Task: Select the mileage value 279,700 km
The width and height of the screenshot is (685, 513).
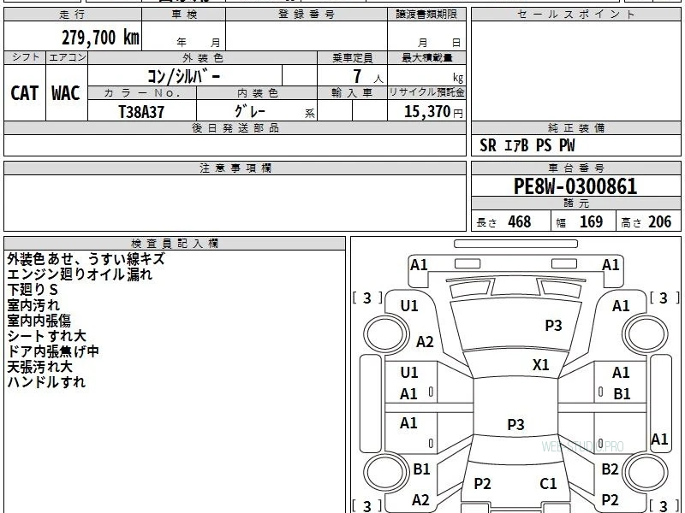Action: click(100, 38)
